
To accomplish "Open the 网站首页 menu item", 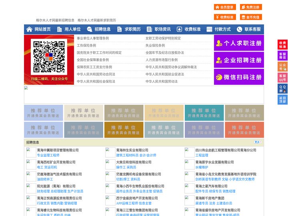I will coord(43,29).
